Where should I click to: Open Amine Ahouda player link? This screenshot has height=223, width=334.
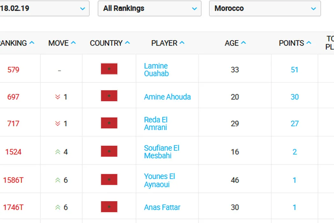[167, 97]
